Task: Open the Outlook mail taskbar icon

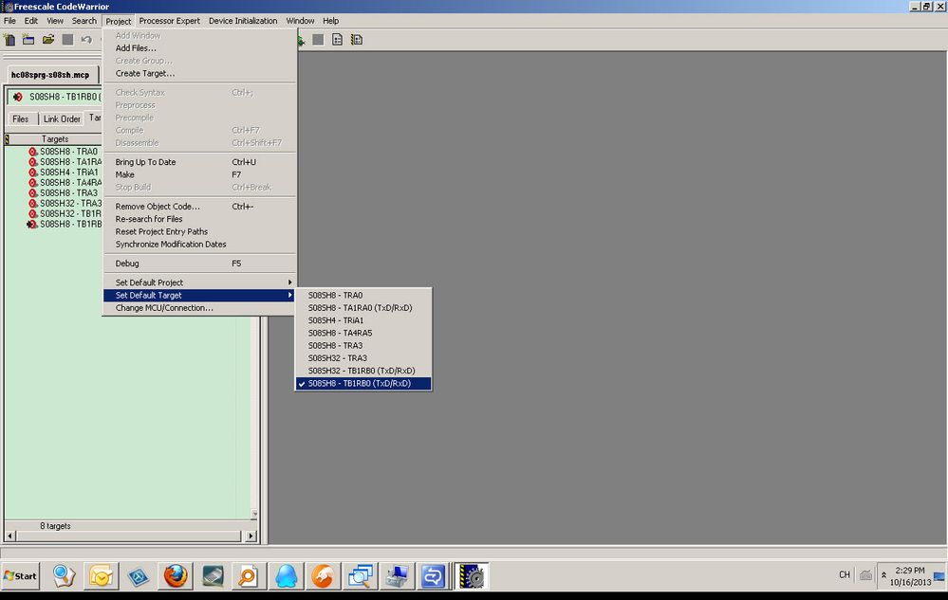Action: tap(101, 575)
